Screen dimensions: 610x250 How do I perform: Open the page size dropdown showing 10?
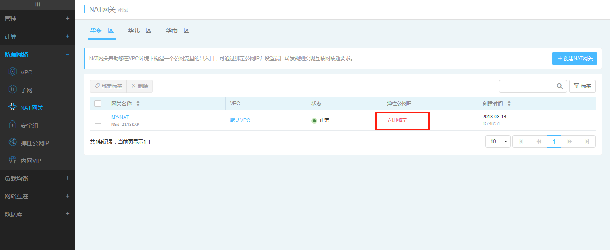[x=498, y=141]
